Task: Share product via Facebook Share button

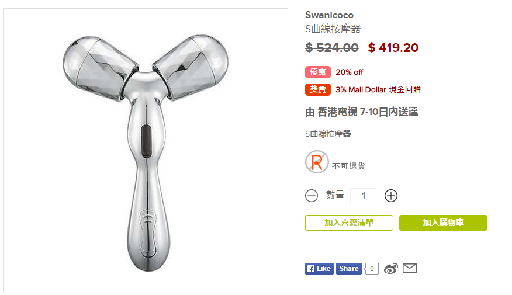Action: 349,269
